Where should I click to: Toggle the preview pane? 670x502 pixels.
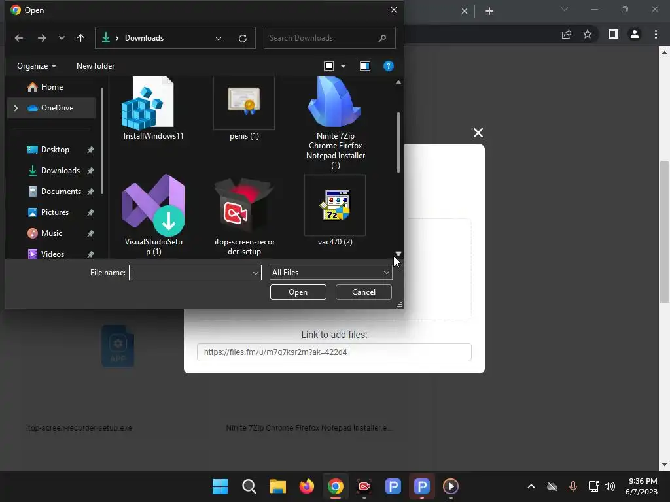[x=365, y=66]
